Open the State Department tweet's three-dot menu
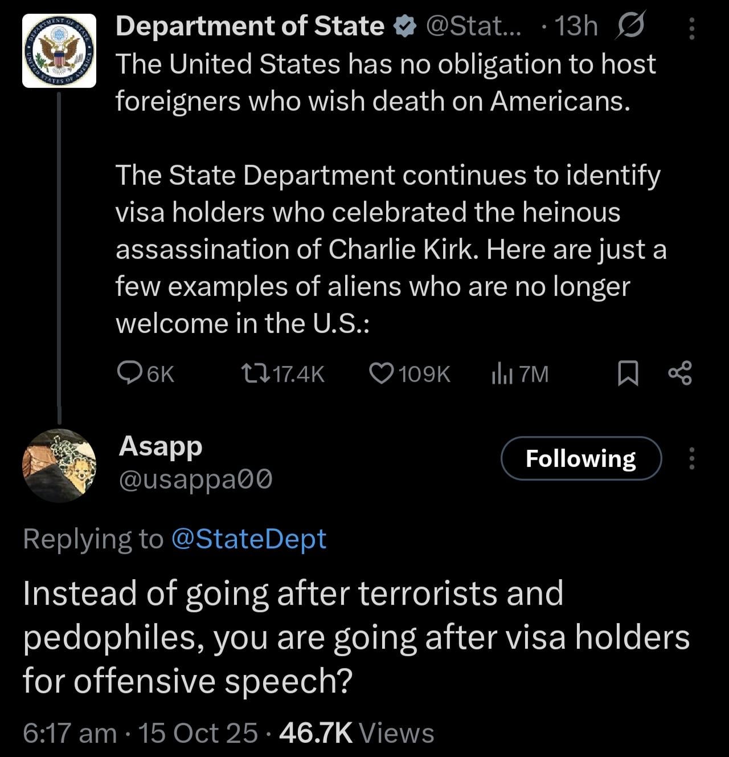The width and height of the screenshot is (729, 757). pyautogui.click(x=691, y=28)
